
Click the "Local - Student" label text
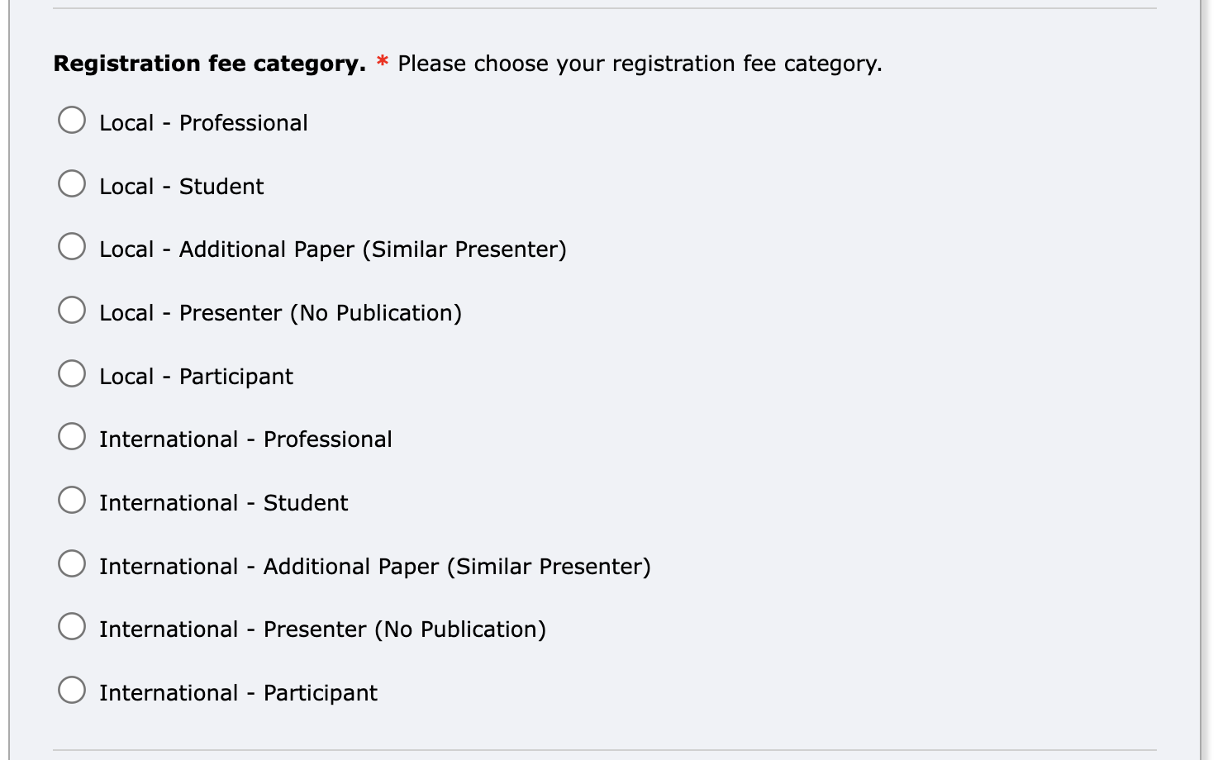click(x=181, y=187)
